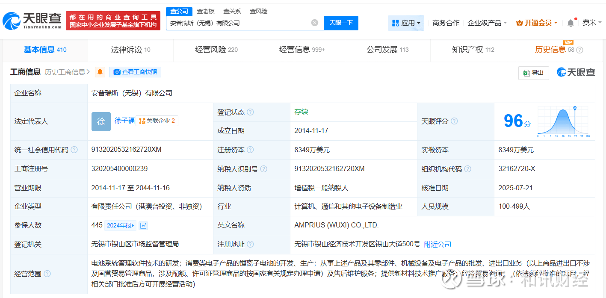
Task: Click the help icon next to 经营范围
Action: [x=47, y=274]
